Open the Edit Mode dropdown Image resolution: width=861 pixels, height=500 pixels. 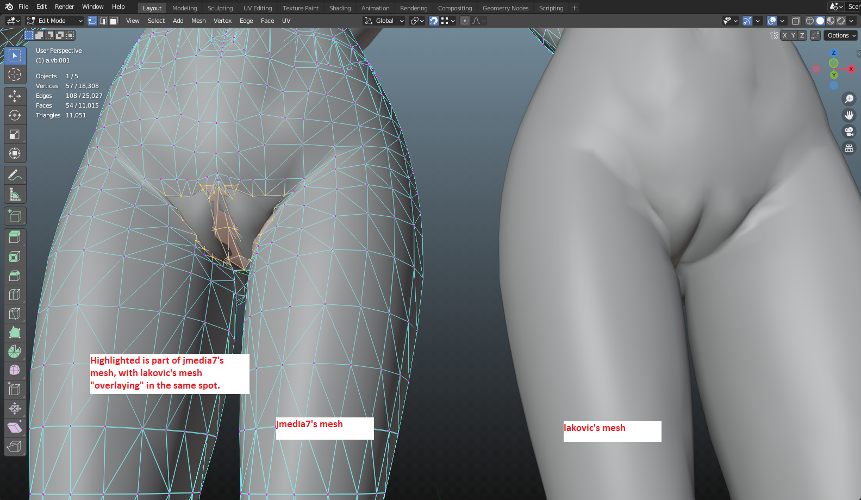[54, 21]
